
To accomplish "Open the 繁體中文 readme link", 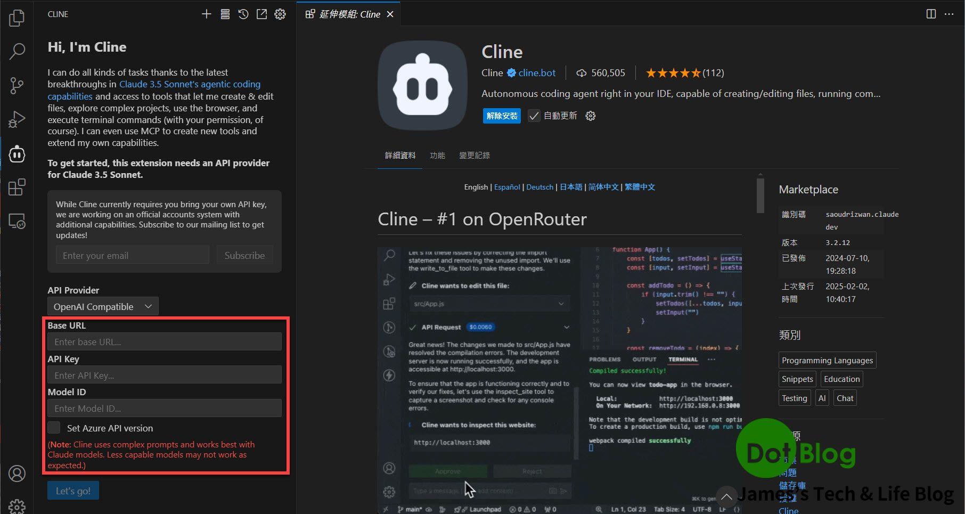I will point(640,187).
